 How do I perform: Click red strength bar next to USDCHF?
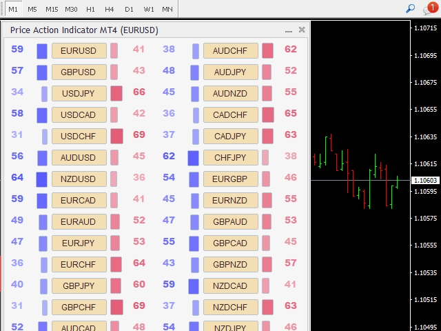(x=116, y=137)
